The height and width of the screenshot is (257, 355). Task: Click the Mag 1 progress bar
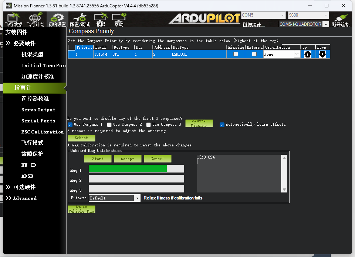pyautogui.click(x=136, y=169)
